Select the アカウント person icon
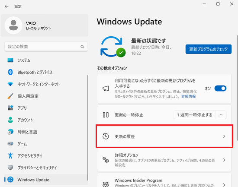 (x=10, y=120)
